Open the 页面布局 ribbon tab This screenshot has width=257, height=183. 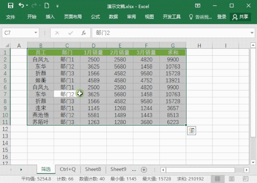73,17
